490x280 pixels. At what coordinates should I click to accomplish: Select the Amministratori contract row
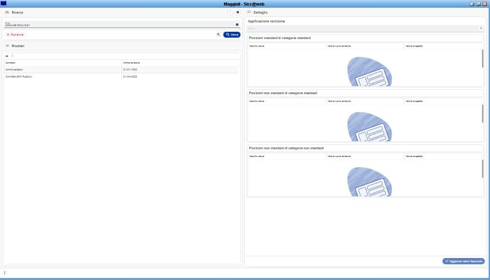click(121, 70)
